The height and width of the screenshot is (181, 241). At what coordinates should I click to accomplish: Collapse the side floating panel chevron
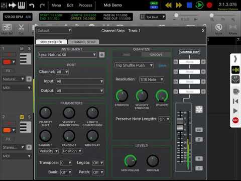[x=235, y=59]
